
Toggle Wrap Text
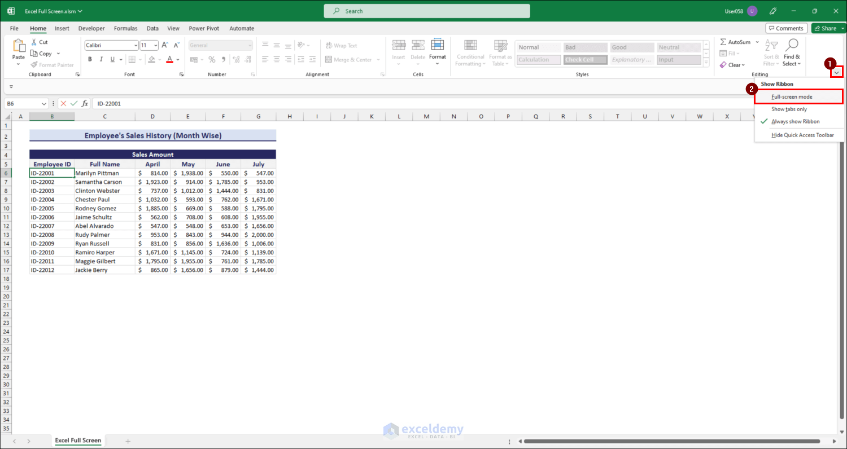tap(342, 46)
